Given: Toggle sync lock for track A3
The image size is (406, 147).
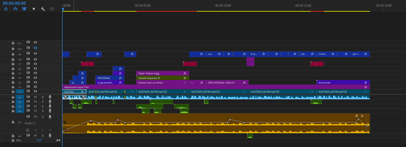Looking at the screenshot, I should pyautogui.click(x=28, y=106).
